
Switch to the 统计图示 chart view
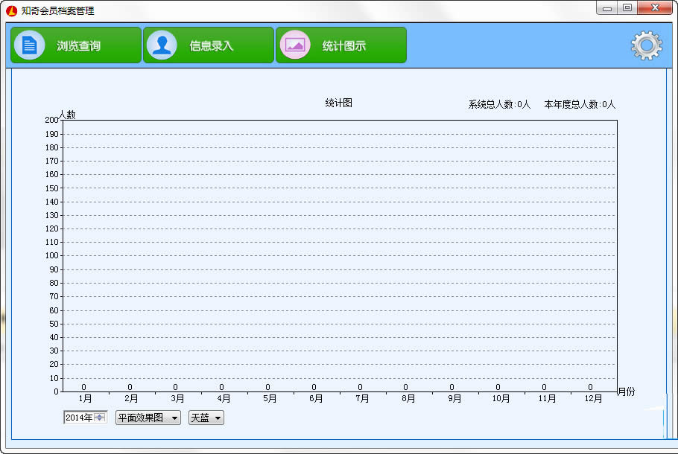(x=341, y=45)
